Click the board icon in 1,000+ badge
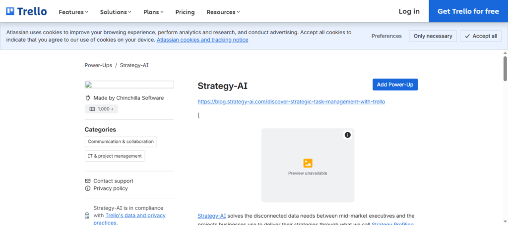The height and width of the screenshot is (225, 508). click(92, 109)
